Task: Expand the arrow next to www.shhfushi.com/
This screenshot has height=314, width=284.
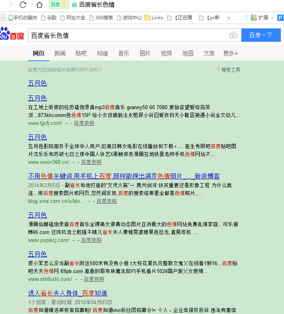Action: tap(76, 280)
